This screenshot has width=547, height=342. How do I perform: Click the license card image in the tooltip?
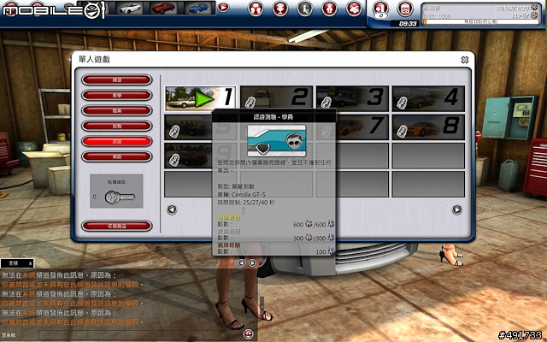coord(276,140)
